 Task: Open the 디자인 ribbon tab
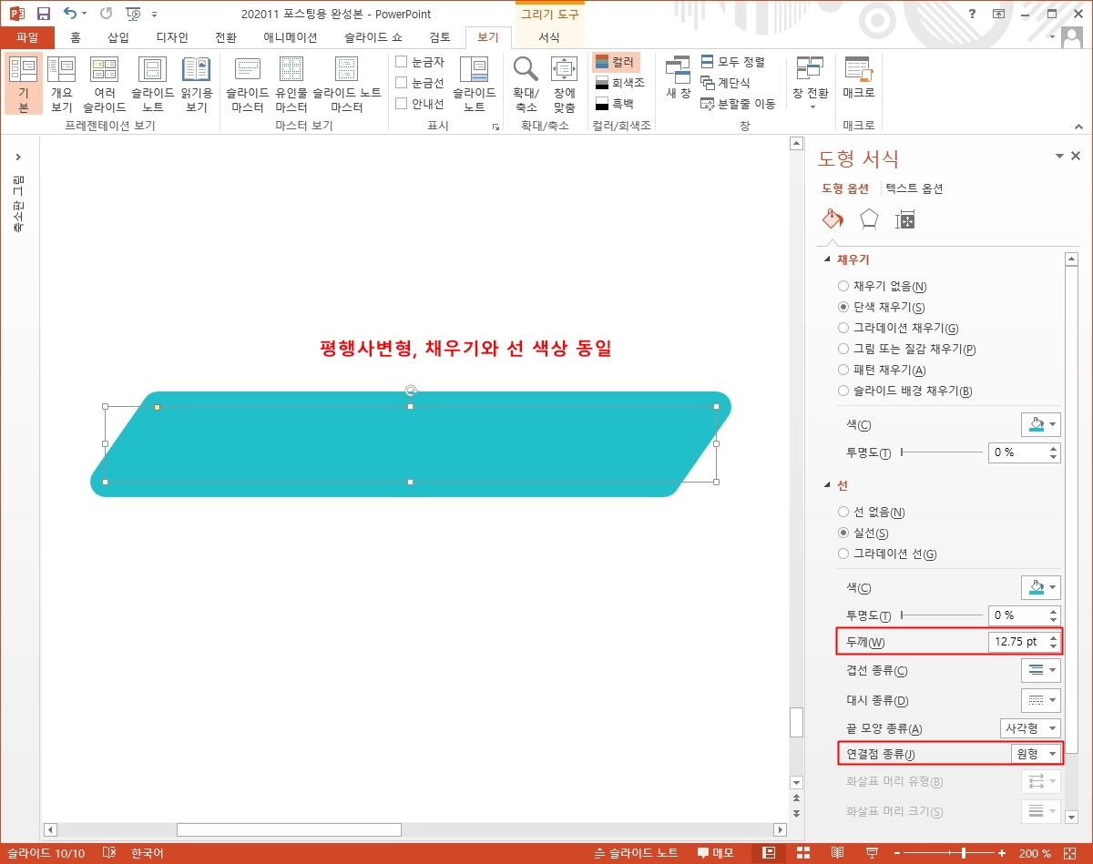tap(172, 37)
